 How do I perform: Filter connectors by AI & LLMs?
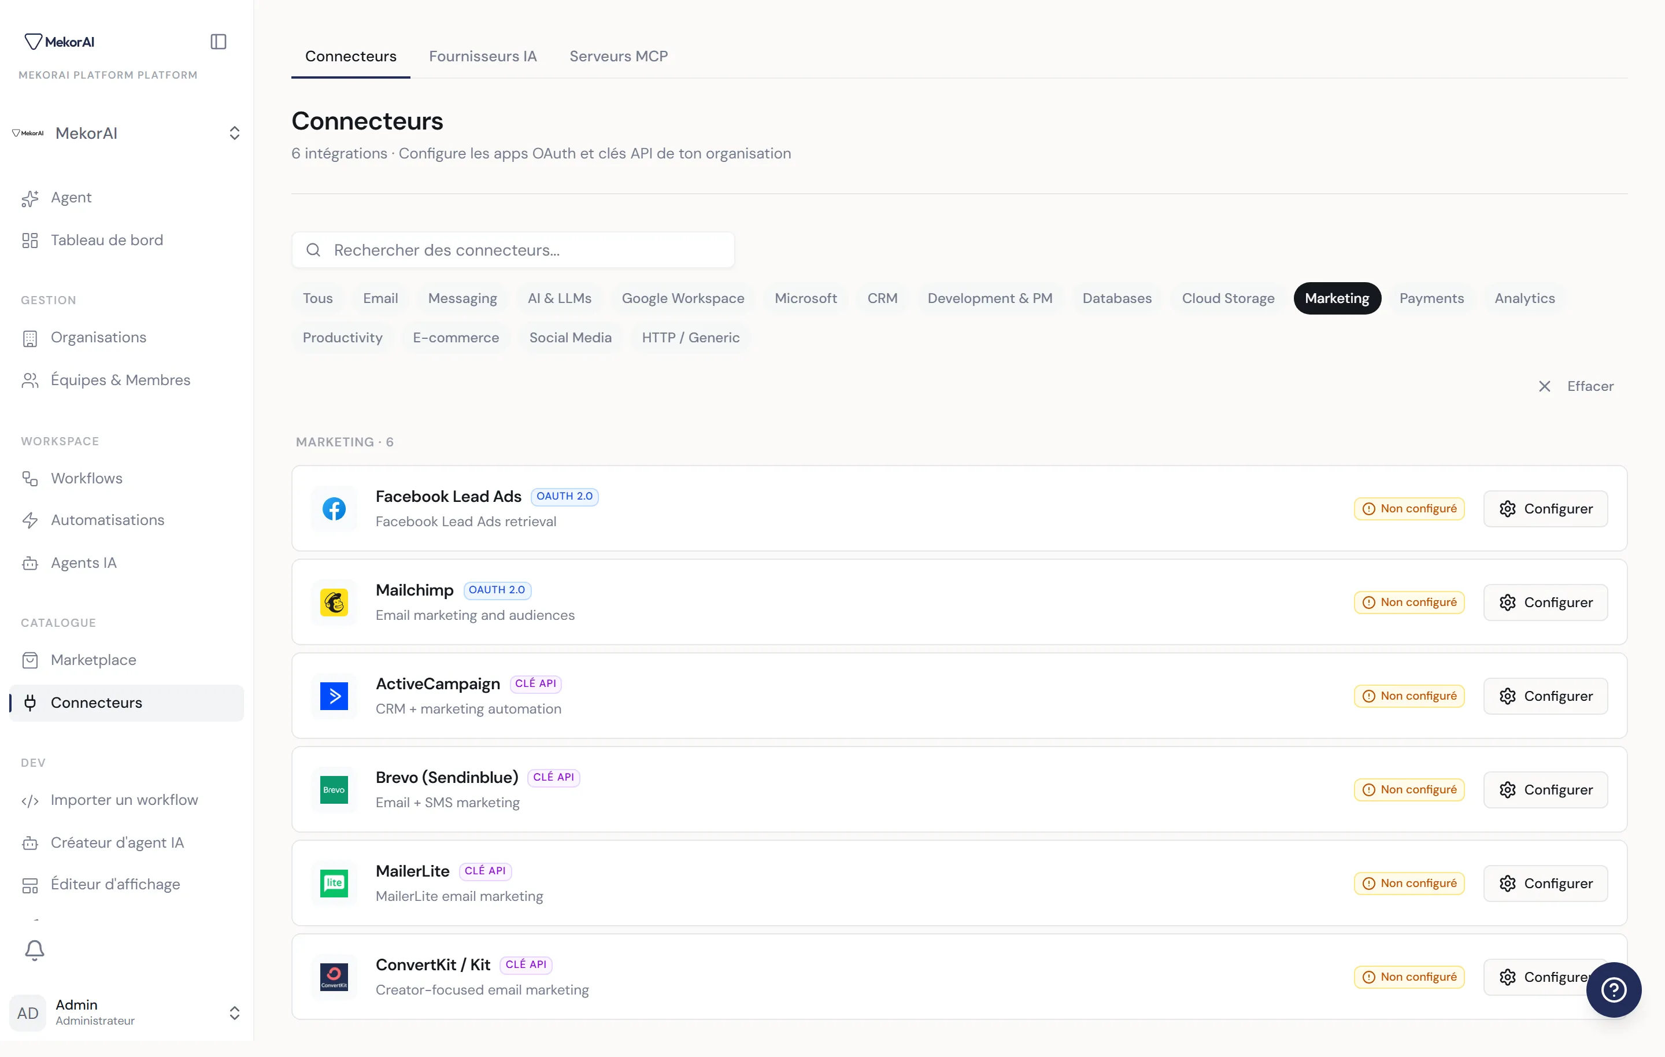click(x=560, y=298)
